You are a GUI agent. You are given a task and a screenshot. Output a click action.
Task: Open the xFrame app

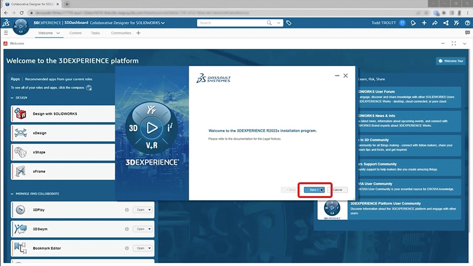[63, 171]
